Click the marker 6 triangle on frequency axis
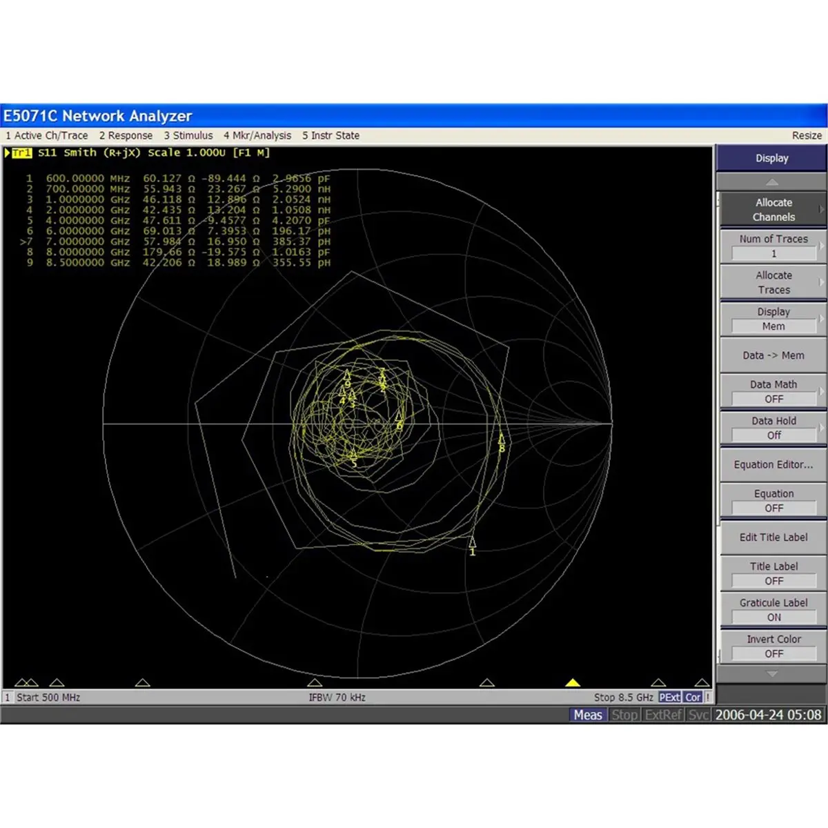 (x=487, y=682)
